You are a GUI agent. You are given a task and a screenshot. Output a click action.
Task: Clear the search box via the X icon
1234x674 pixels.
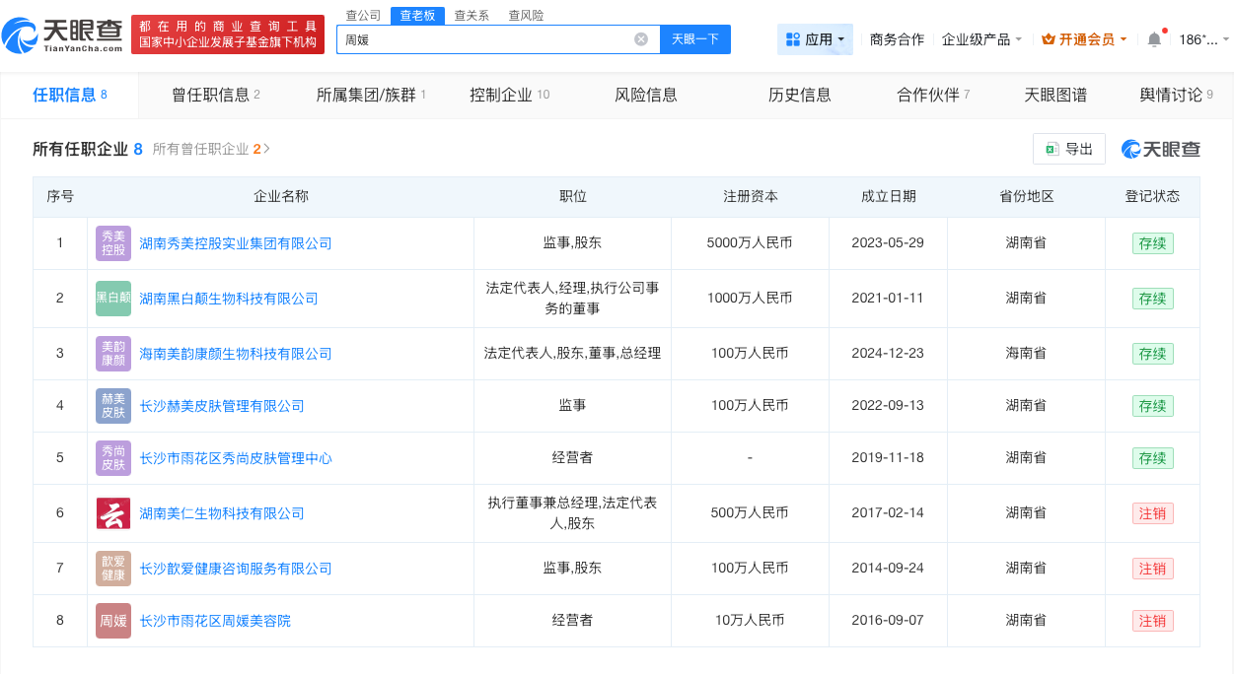641,38
